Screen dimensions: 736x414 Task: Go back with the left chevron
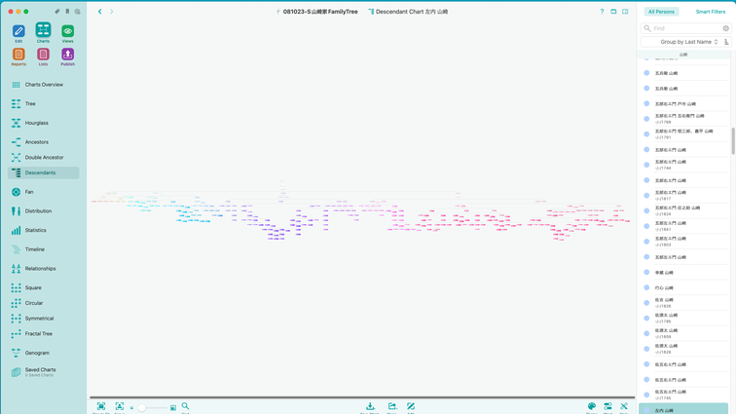(x=100, y=12)
